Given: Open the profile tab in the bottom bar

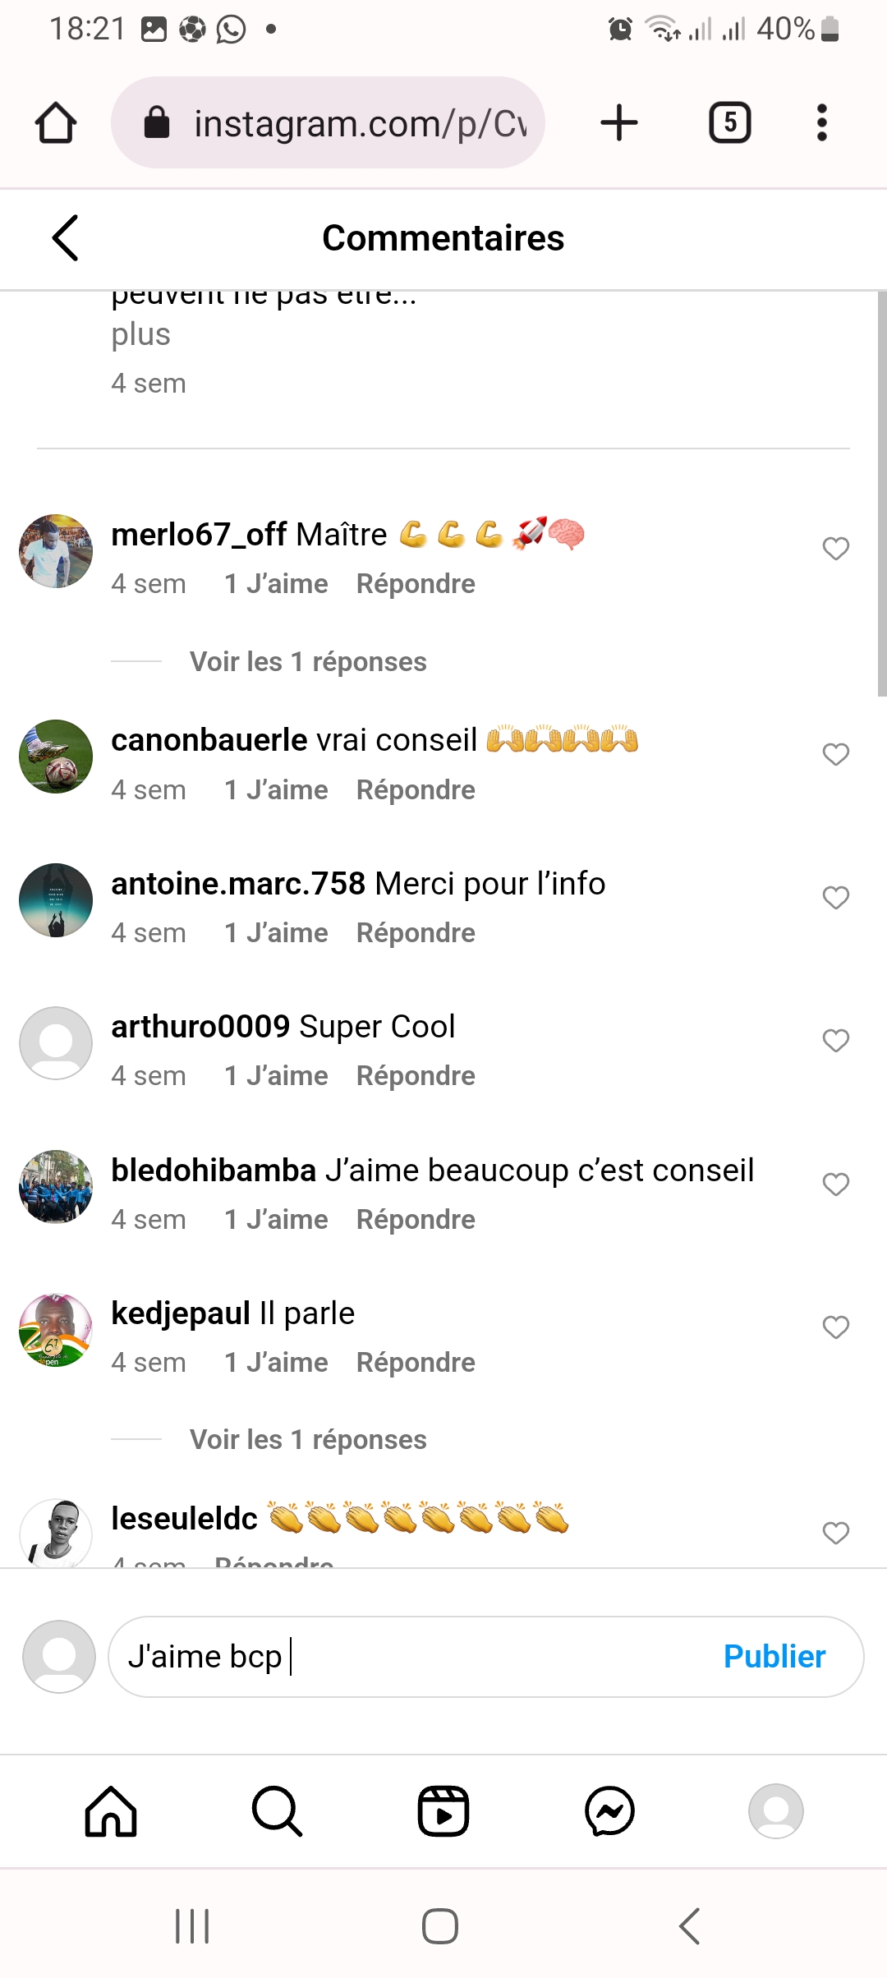Looking at the screenshot, I should [775, 1811].
